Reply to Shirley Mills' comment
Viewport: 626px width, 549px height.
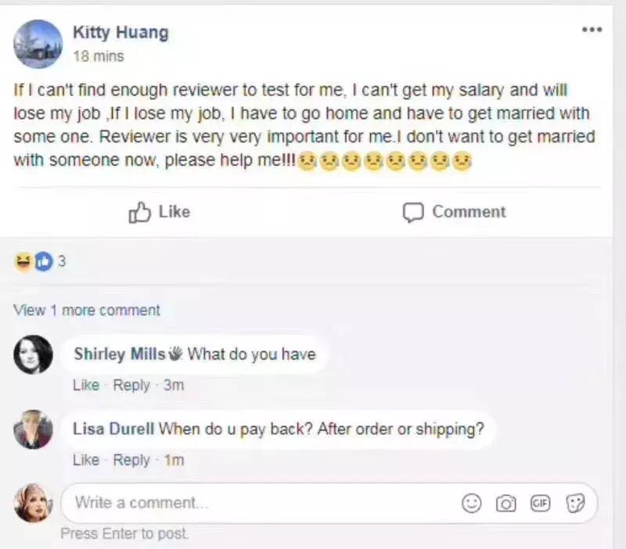point(131,385)
